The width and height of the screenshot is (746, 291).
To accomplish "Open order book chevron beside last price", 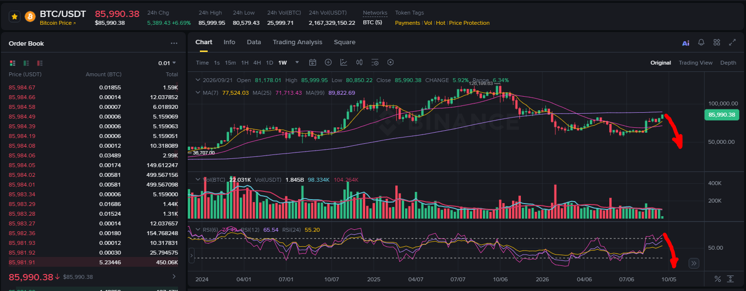I will [x=175, y=276].
